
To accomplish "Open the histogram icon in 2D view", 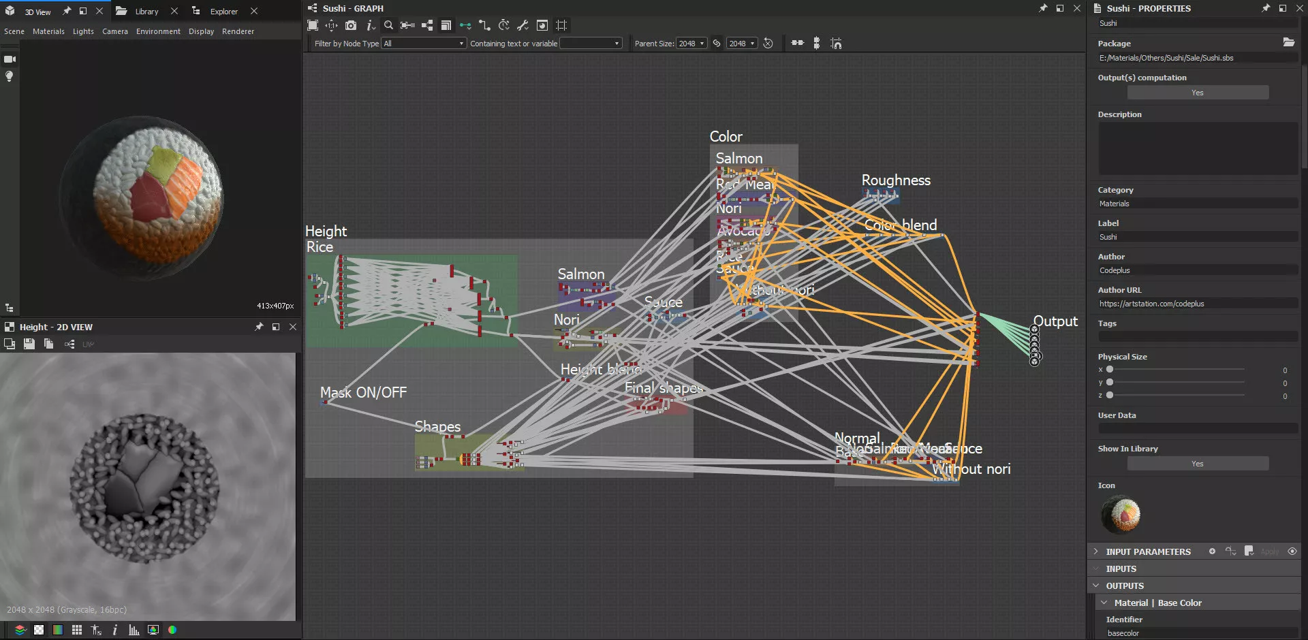I will point(134,630).
